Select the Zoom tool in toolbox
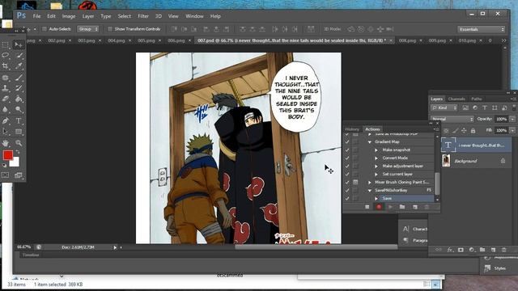Image resolution: width=518 pixels, height=291 pixels. [x=19, y=143]
